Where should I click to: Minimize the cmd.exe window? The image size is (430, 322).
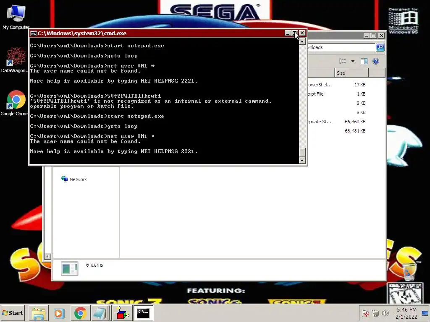tap(287, 33)
